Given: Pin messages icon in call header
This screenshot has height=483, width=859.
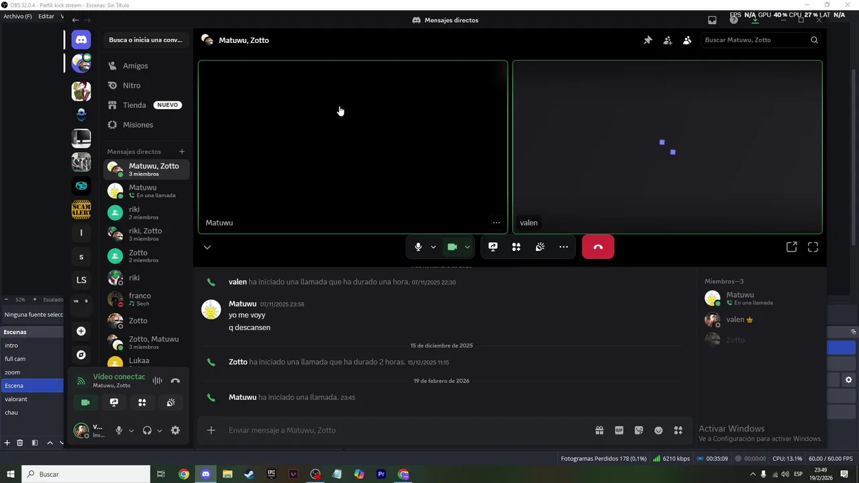Looking at the screenshot, I should [648, 40].
